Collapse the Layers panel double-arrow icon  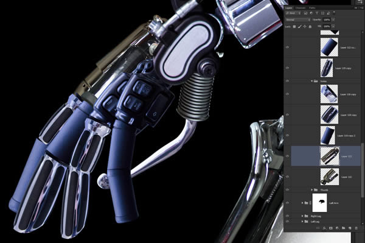pyautogui.click(x=356, y=8)
